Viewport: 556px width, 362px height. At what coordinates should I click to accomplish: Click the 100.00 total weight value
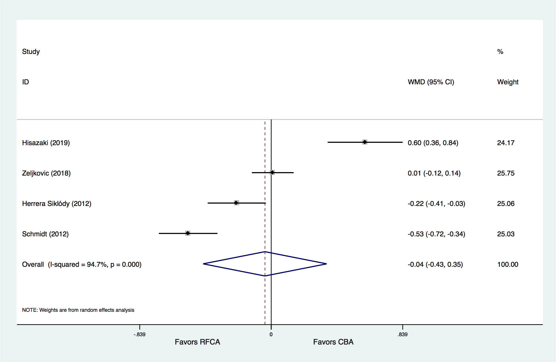pos(507,264)
